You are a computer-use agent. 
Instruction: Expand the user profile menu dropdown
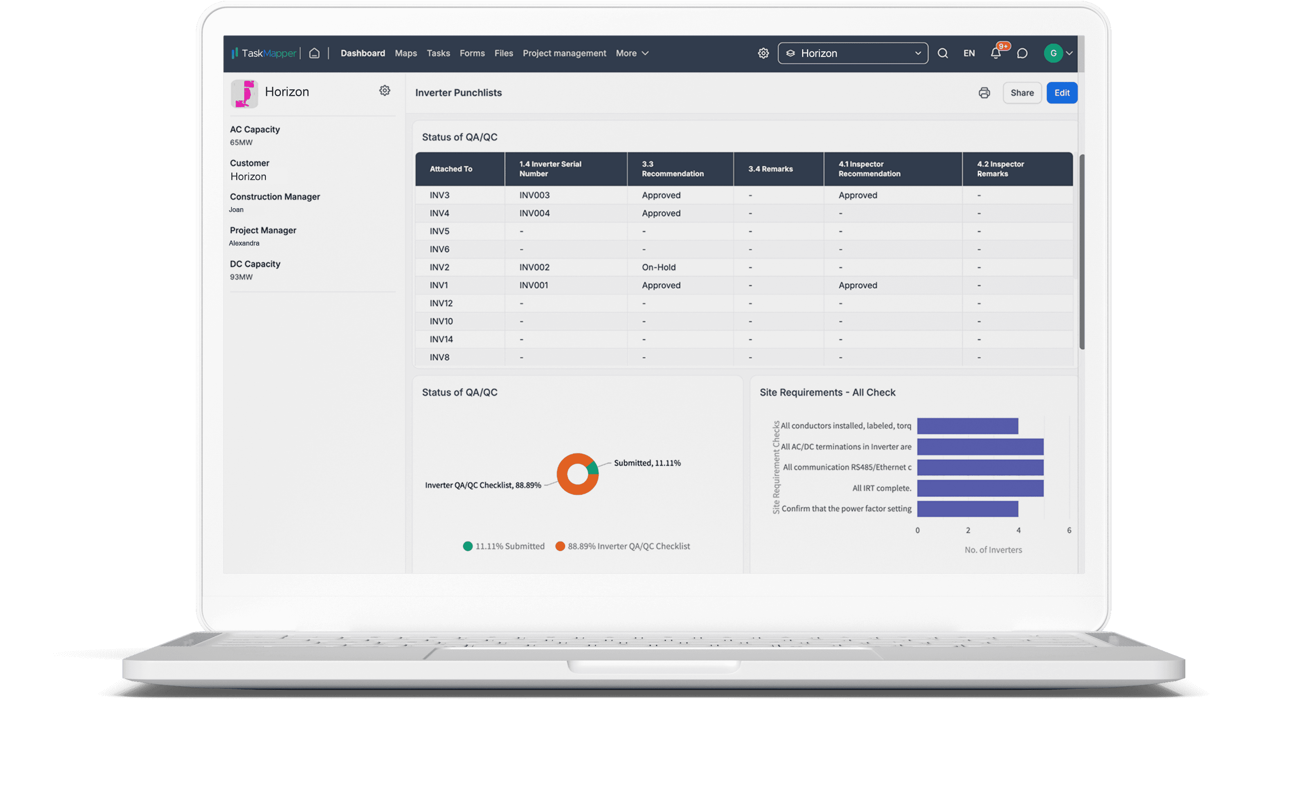point(1067,53)
